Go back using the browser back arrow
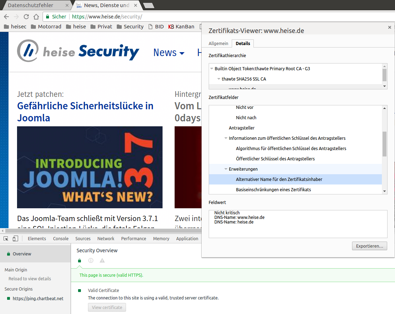Screen dimensions: 395x314 coord(6,17)
